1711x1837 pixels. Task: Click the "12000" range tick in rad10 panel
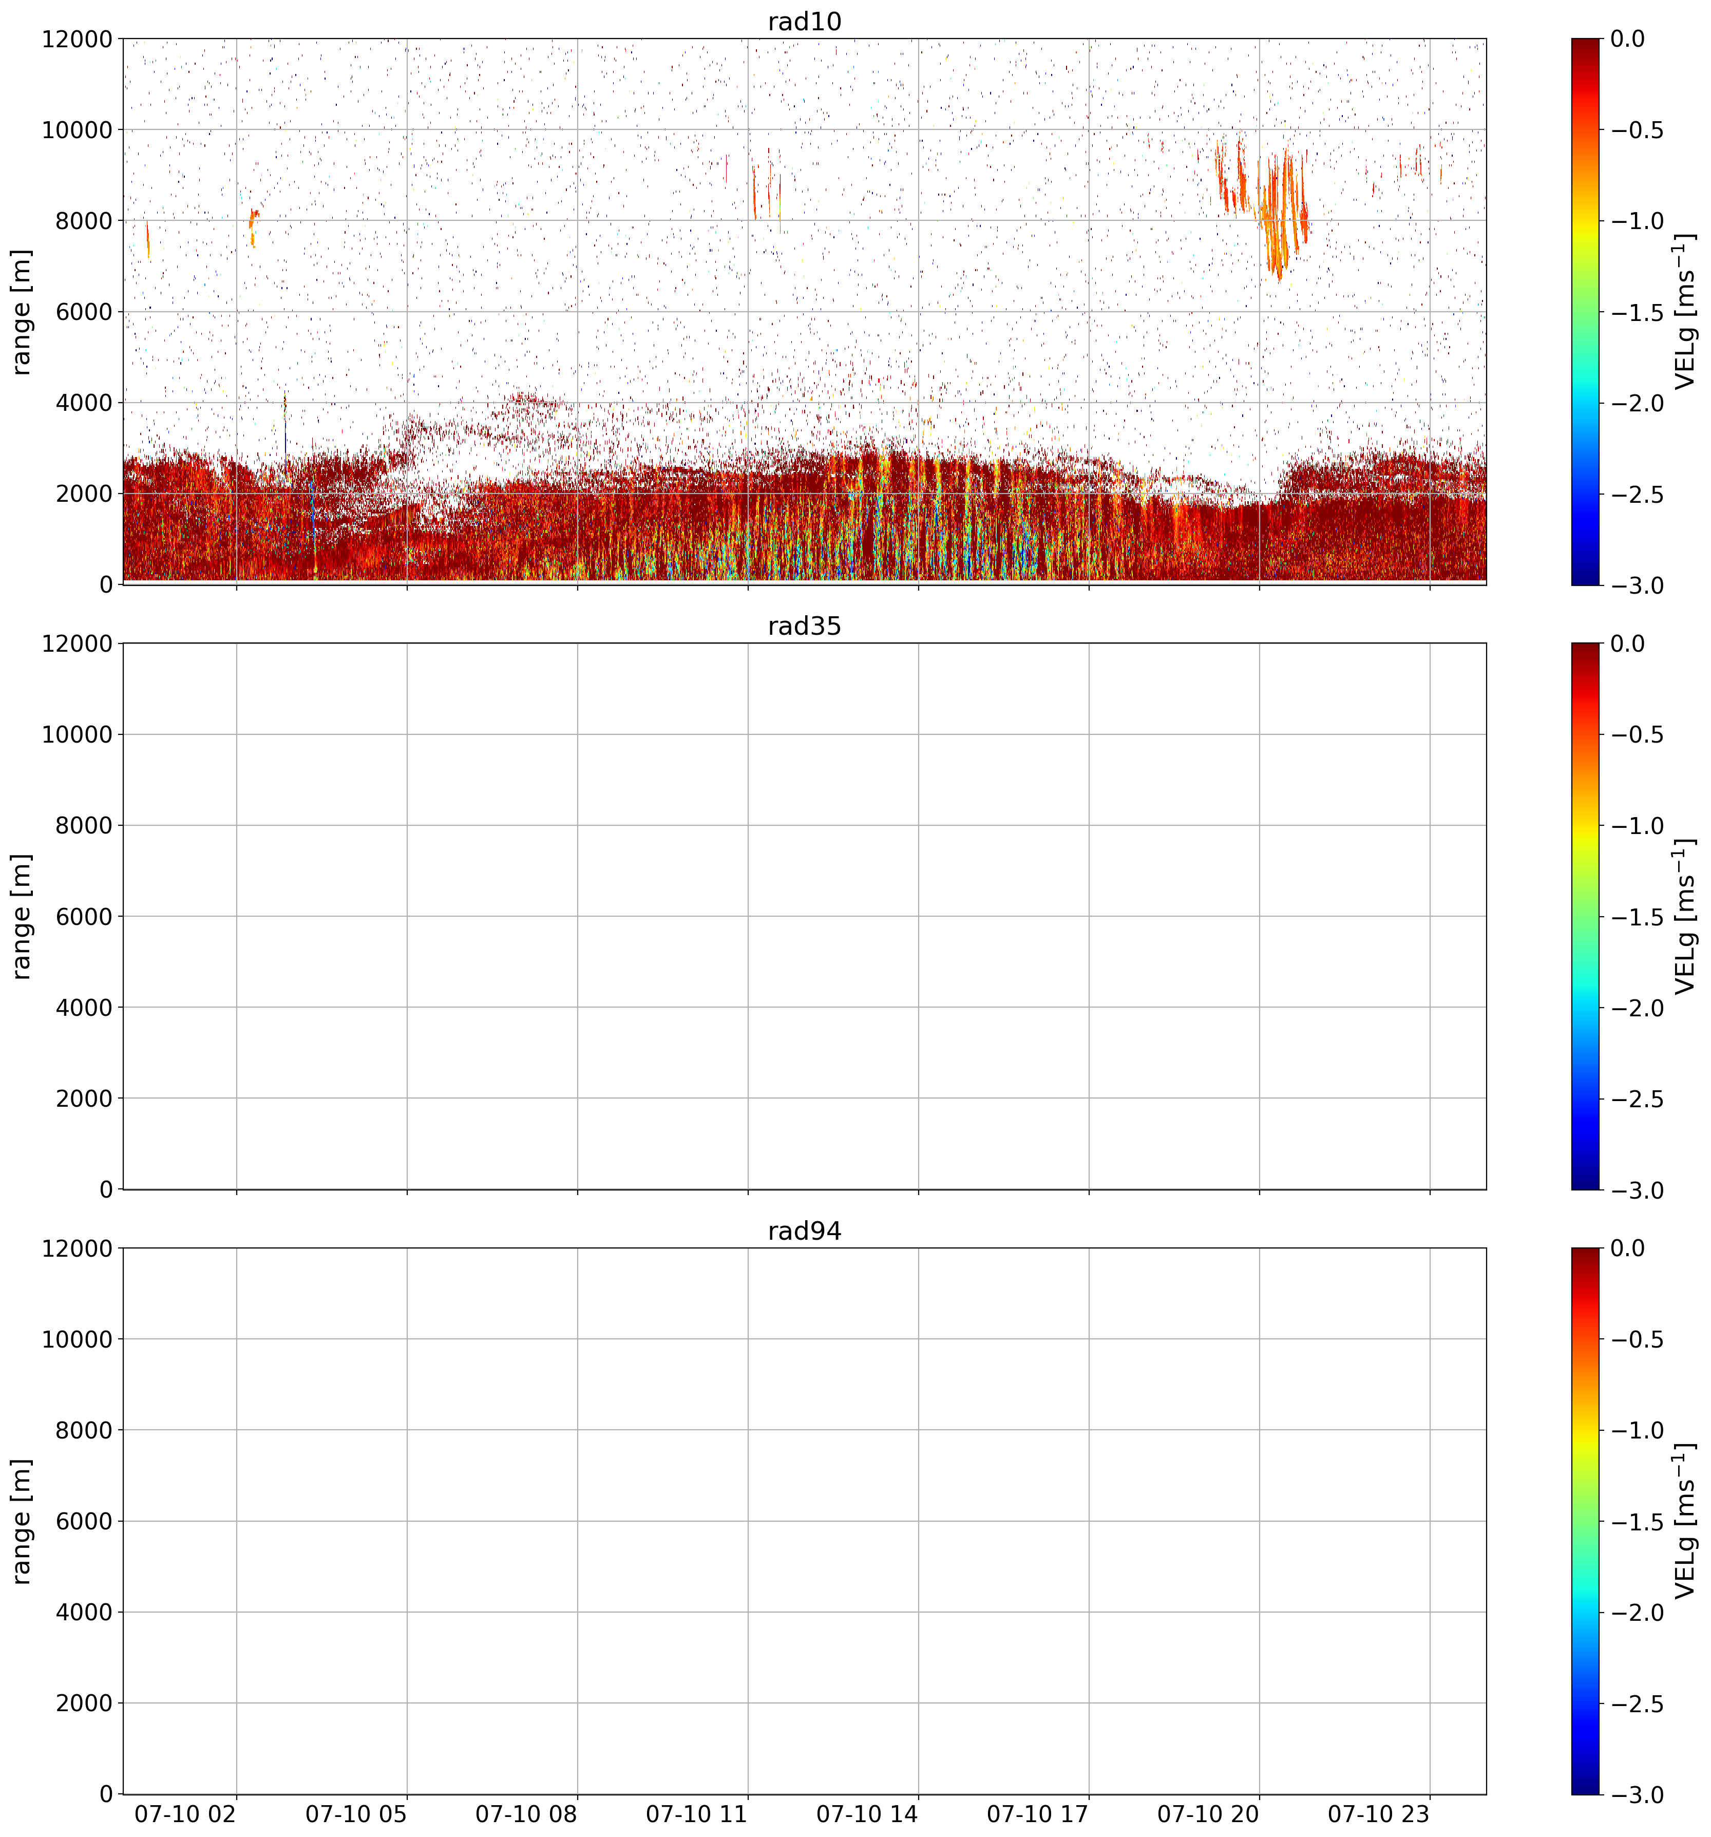click(x=77, y=39)
